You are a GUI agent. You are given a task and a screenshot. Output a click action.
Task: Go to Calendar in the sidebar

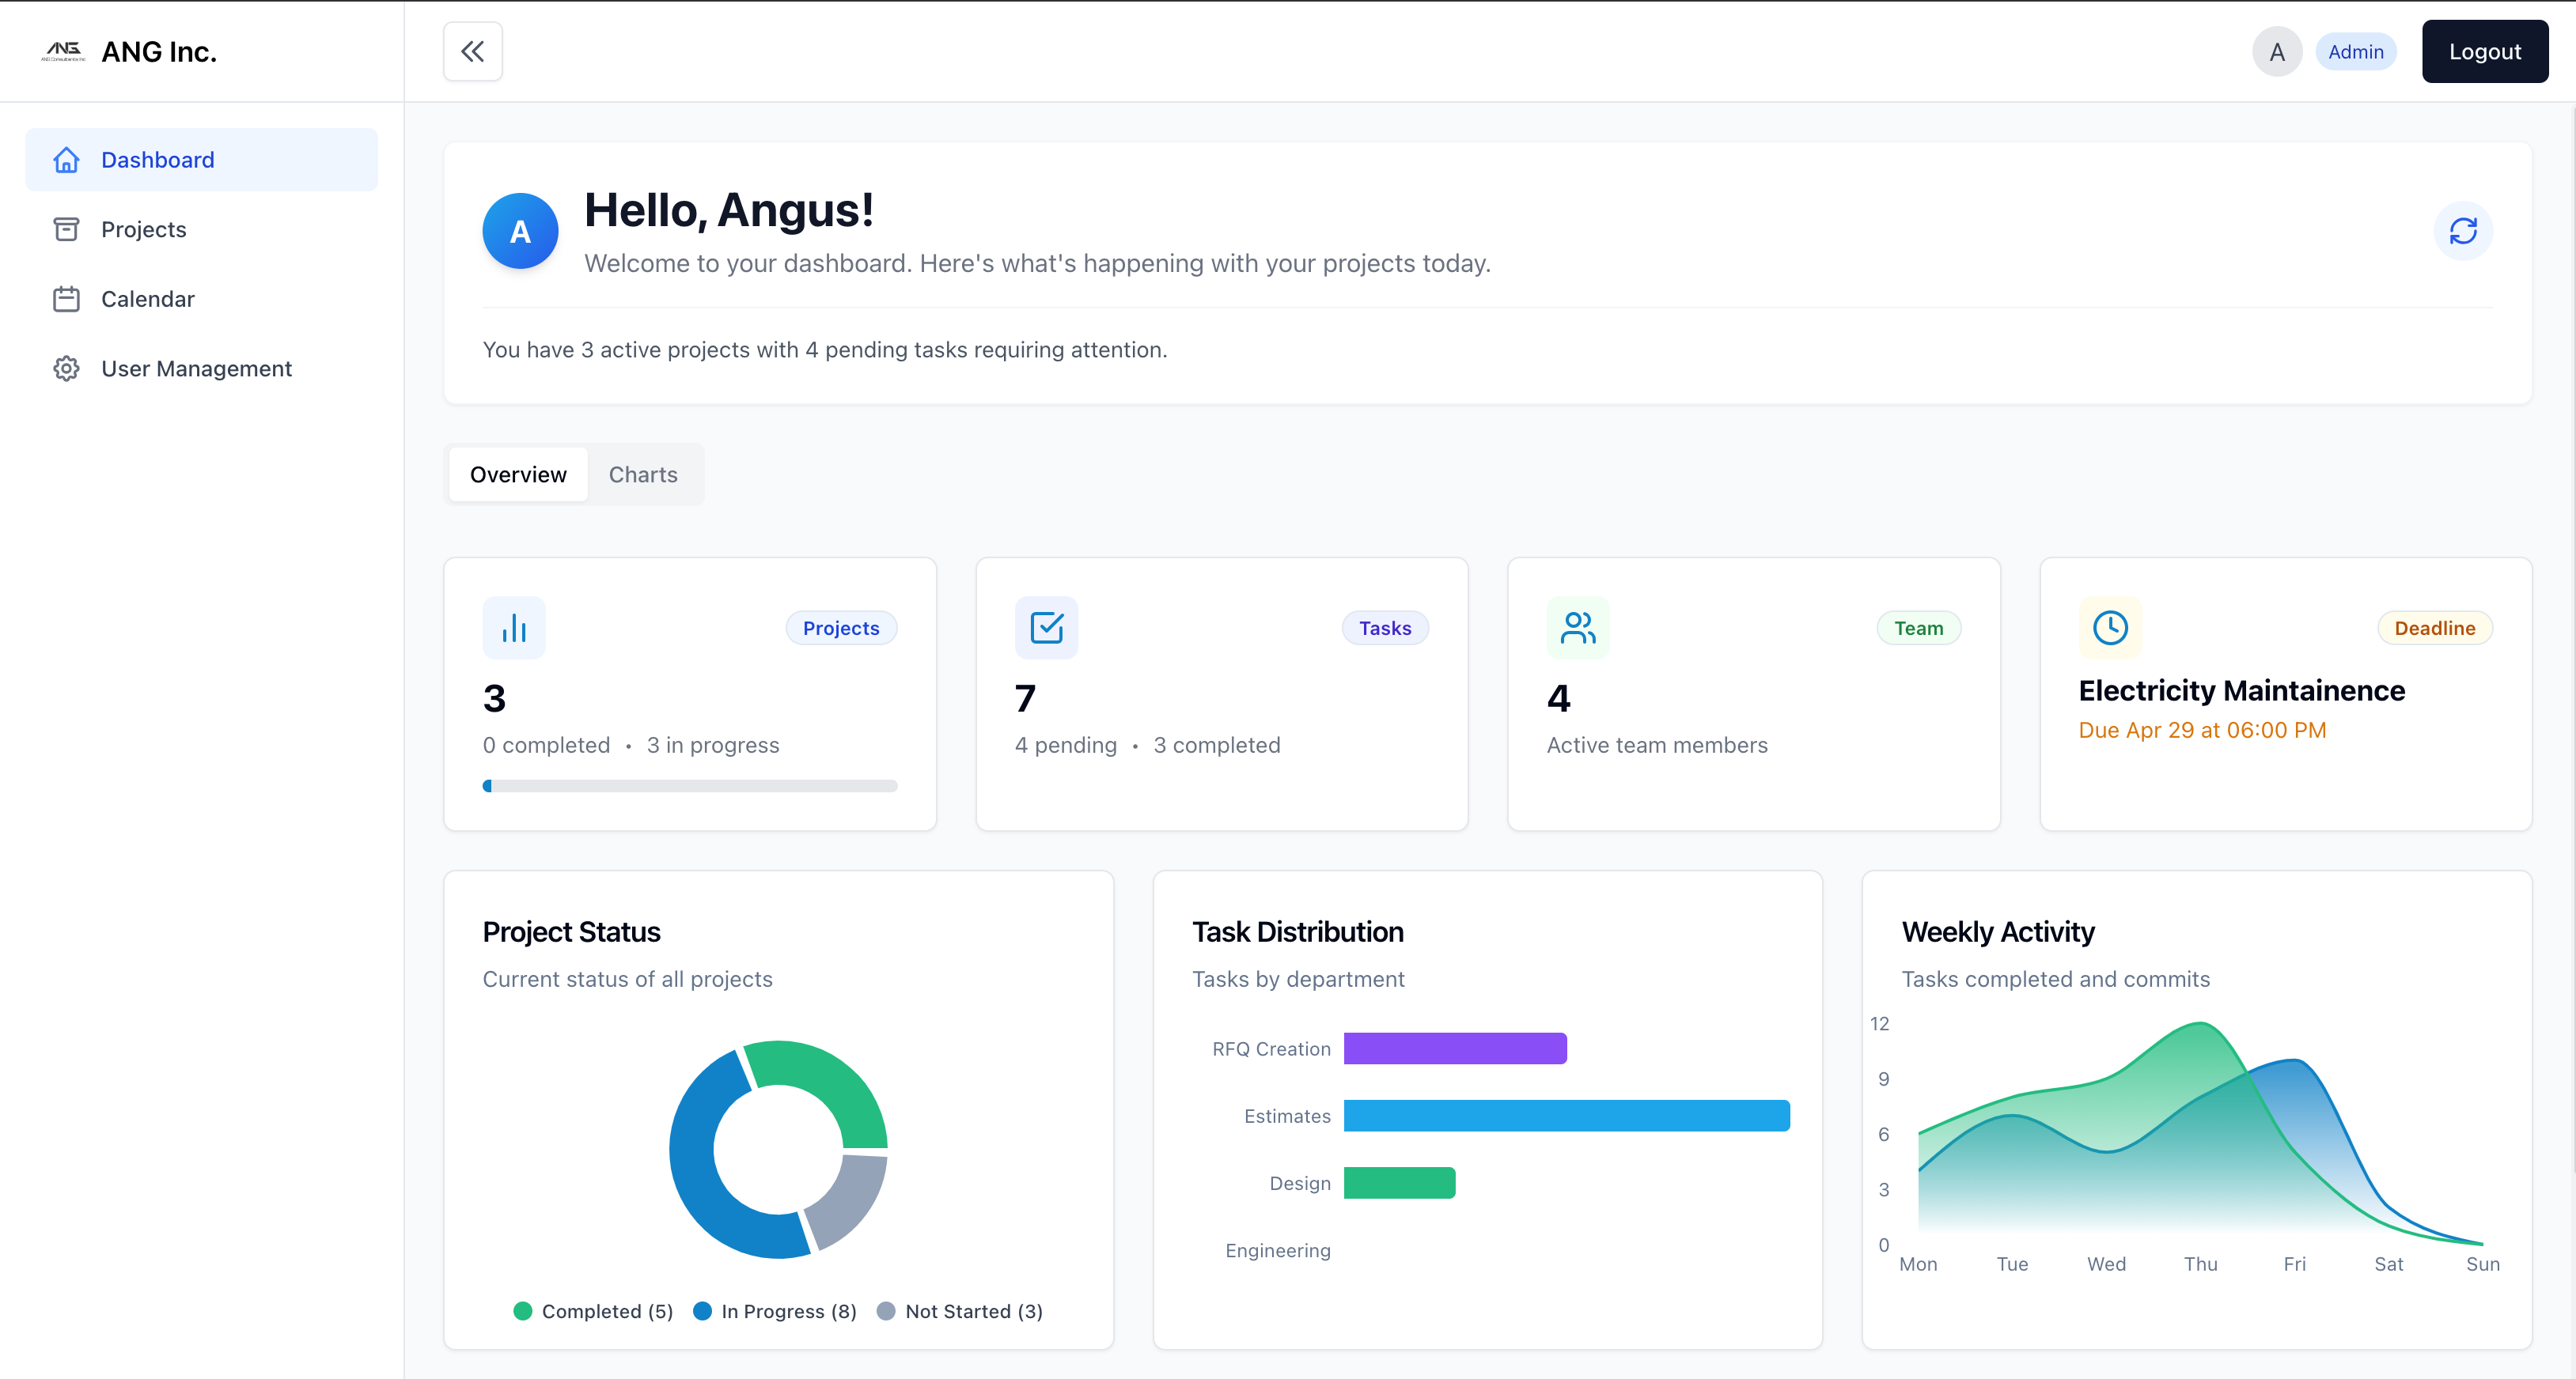tap(147, 299)
